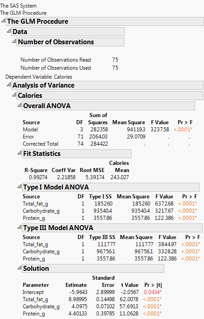This screenshot has height=319, width=204.
Task: Collapse The GLM Procedure outline triangle
Action: tap(4, 21)
